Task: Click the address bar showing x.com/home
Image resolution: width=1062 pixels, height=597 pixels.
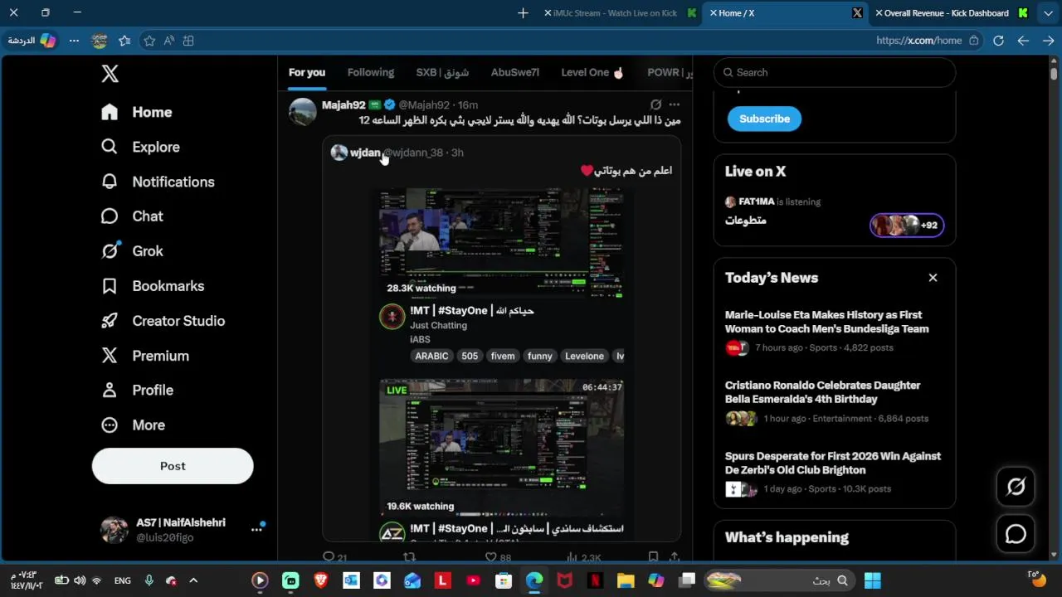Action: point(918,41)
